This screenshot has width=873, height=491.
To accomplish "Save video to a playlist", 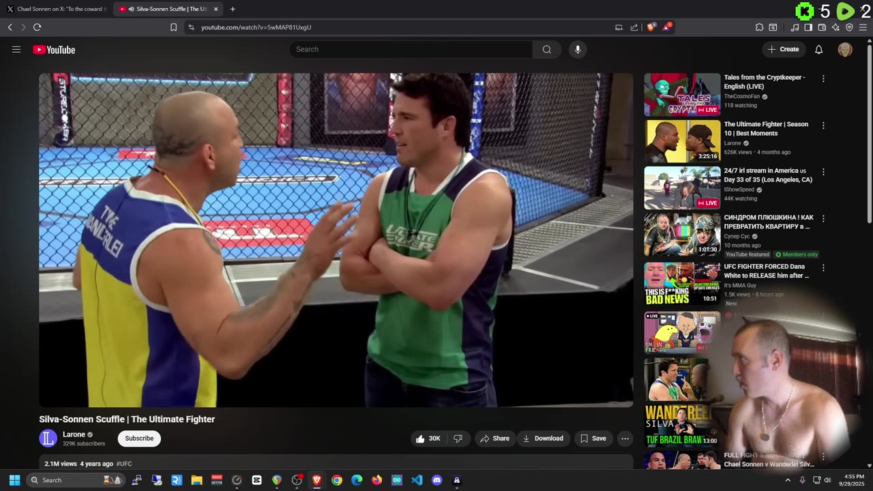I will (x=593, y=438).
